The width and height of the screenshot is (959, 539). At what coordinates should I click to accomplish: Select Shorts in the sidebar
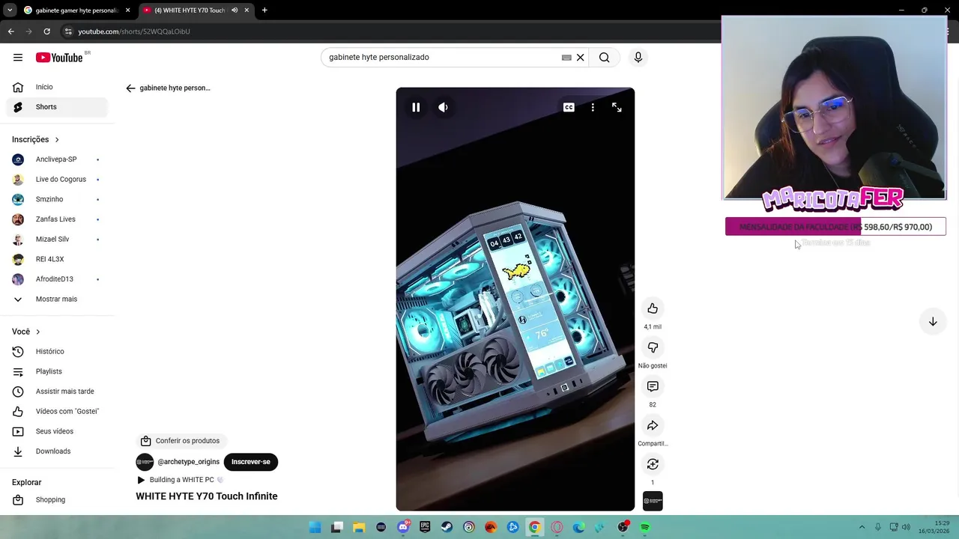click(x=57, y=107)
